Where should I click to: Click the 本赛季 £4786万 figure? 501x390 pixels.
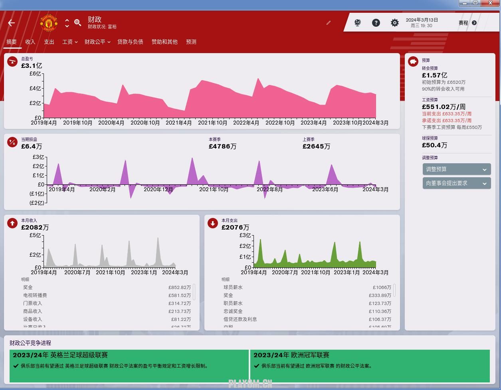[x=223, y=146]
